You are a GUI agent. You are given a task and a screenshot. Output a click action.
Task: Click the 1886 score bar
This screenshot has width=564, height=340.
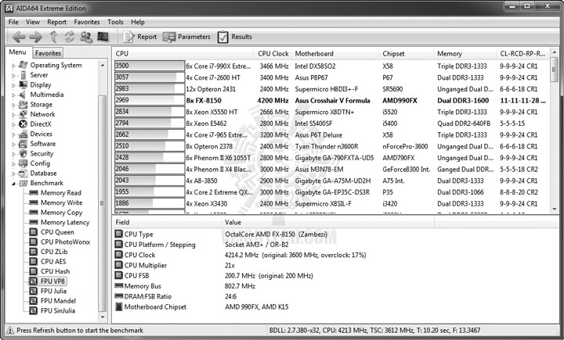coord(150,203)
